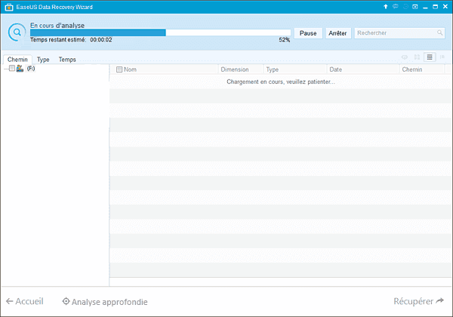Switch to thumbnail grid view
Screen dimensions: 453x317
tap(417, 57)
